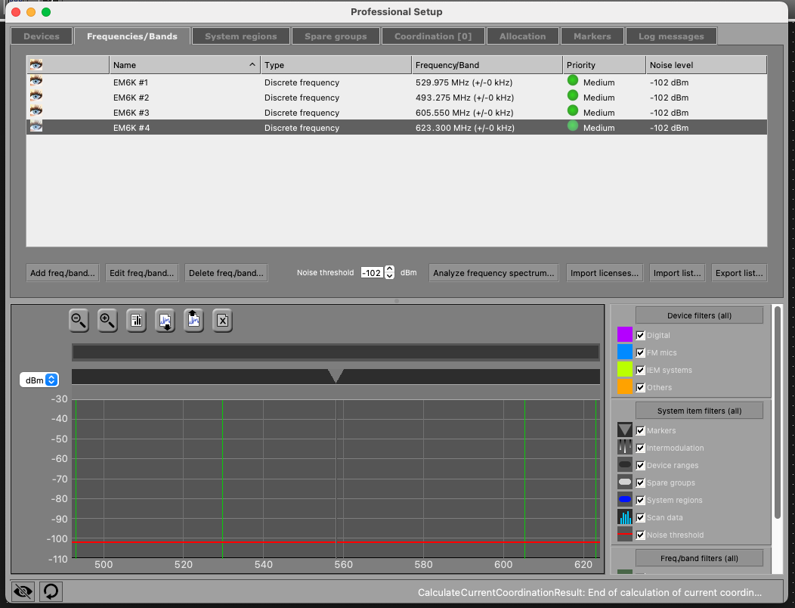Viewport: 795px width, 608px height.
Task: Click green priority dot for EM6K #1
Action: 572,80
